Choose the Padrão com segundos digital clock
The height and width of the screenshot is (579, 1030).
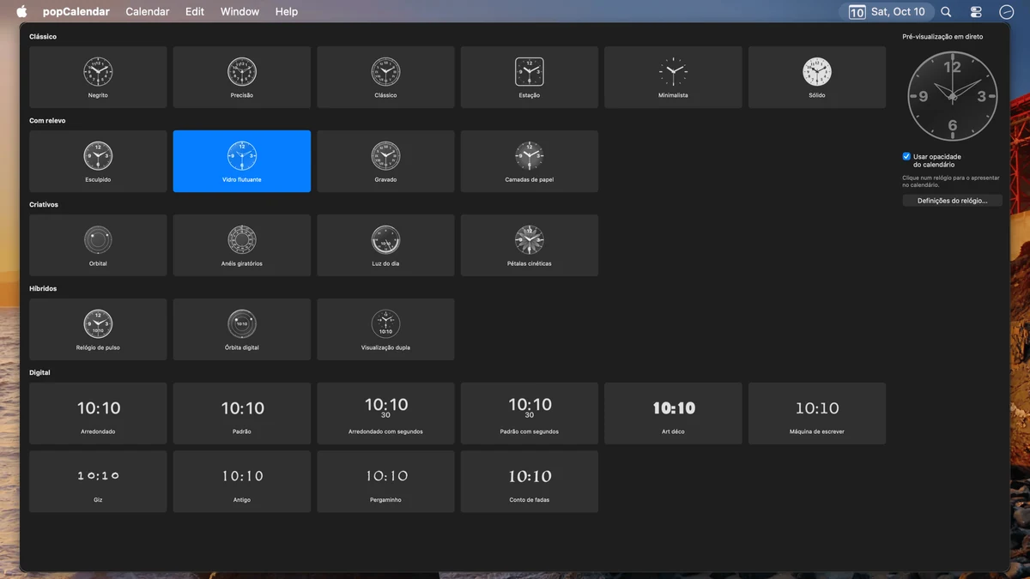[530, 413]
